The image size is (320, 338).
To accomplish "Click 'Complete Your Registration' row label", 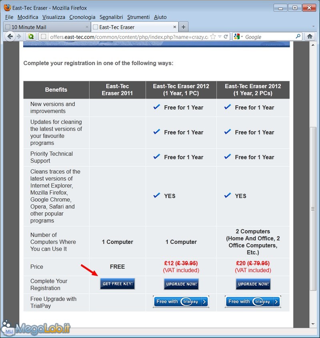I will click(49, 285).
